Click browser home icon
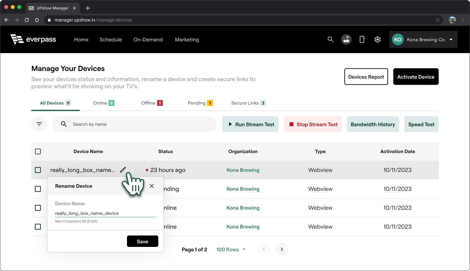 37,20
